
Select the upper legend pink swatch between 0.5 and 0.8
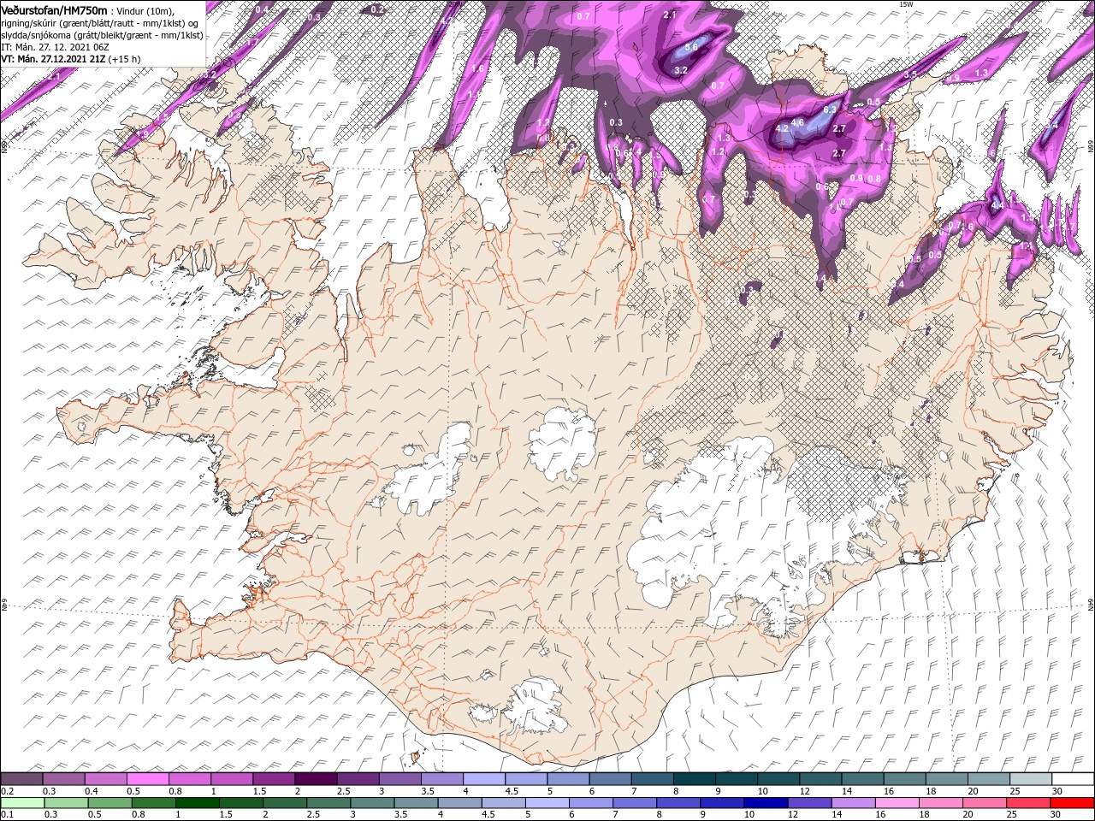point(147,779)
